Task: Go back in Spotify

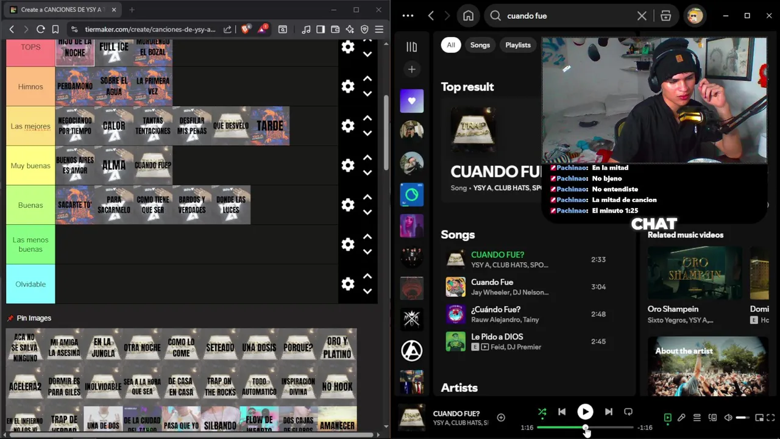Action: pos(431,16)
